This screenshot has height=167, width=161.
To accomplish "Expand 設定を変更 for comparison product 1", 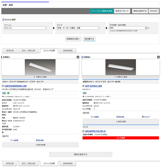I will [40, 145].
